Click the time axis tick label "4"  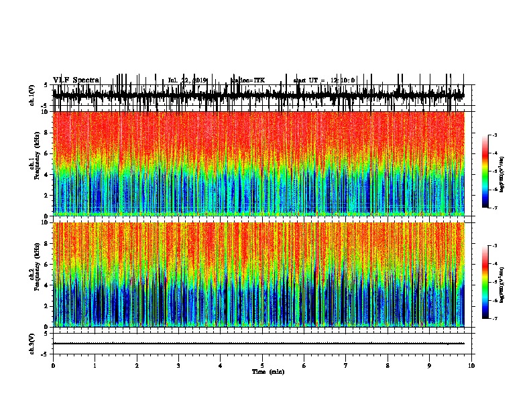pos(221,366)
